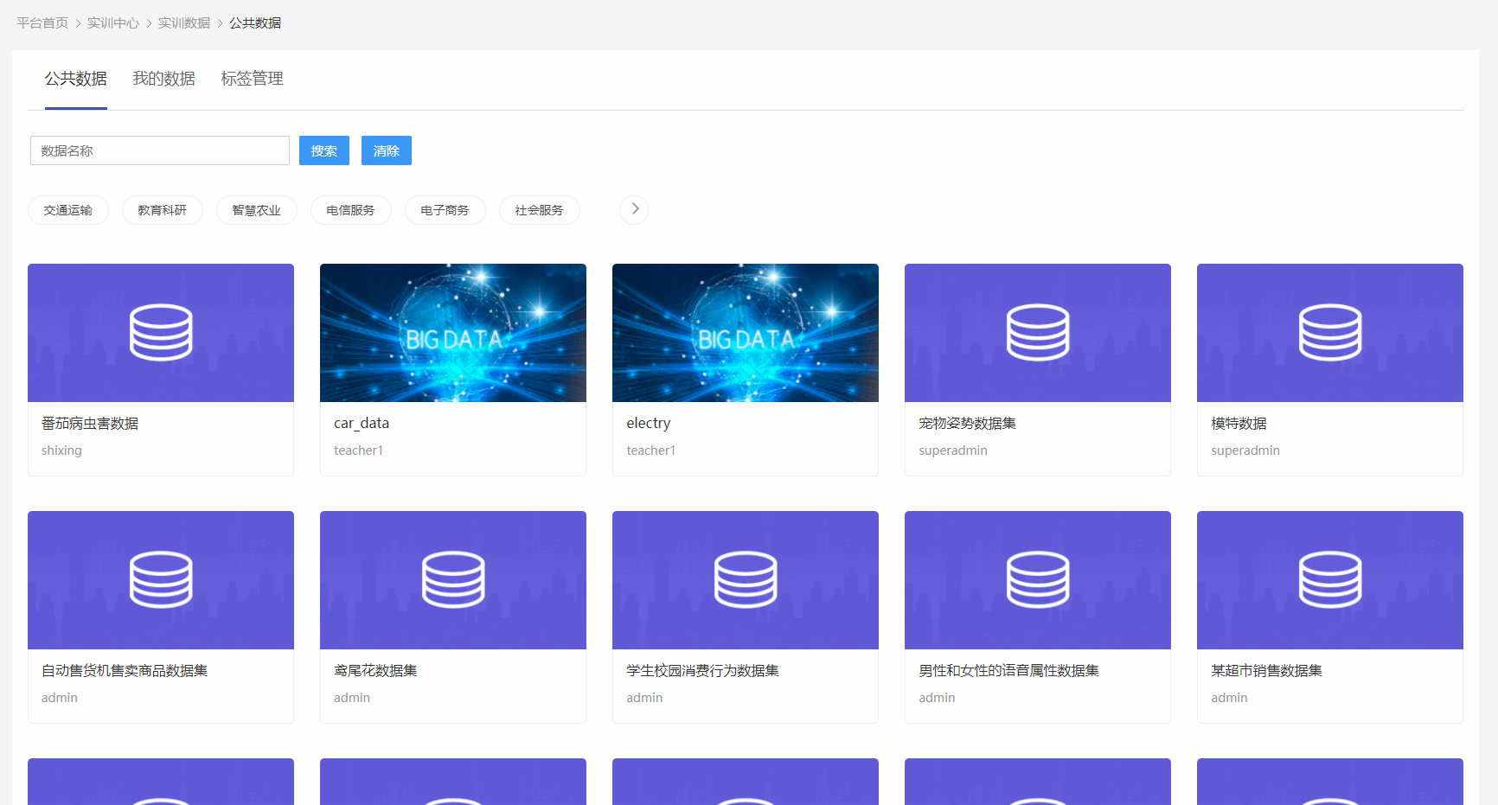Focus the 数据名称 search field
Viewport: 1498px width, 805px height.
[160, 150]
